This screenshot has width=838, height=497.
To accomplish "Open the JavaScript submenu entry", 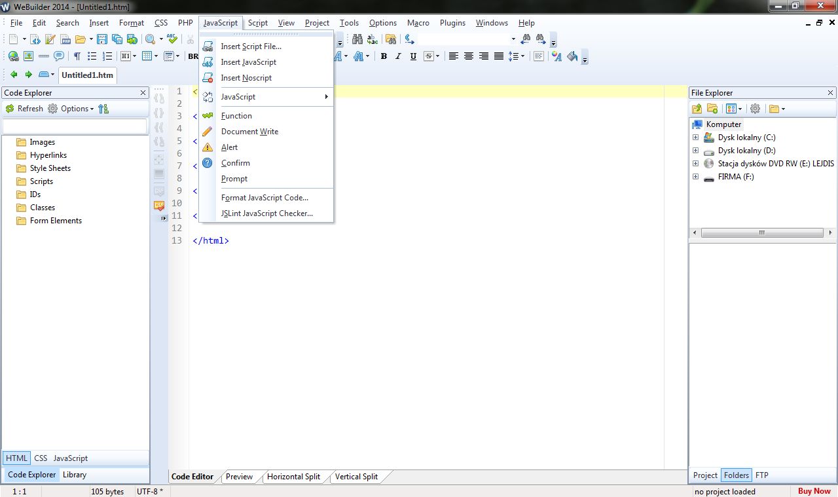I will (266, 97).
